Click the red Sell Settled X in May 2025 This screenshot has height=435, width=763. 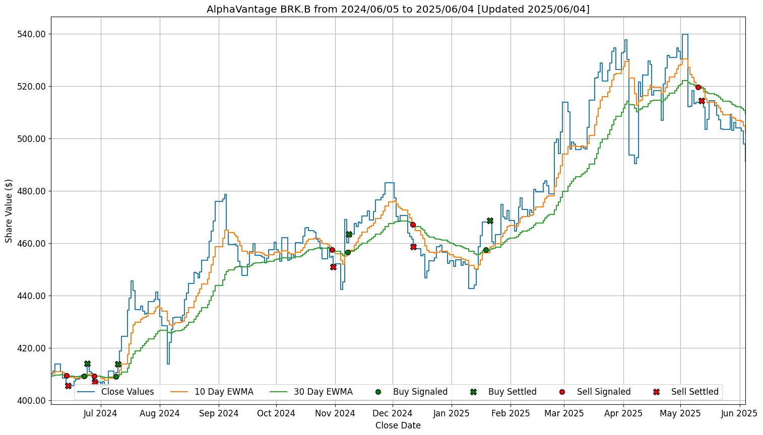(x=702, y=101)
